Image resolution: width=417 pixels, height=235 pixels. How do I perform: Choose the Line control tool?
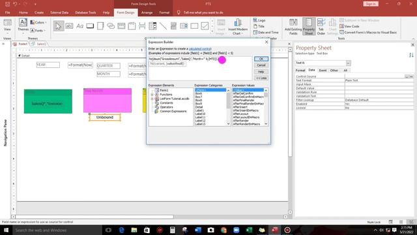pyautogui.click(x=163, y=26)
